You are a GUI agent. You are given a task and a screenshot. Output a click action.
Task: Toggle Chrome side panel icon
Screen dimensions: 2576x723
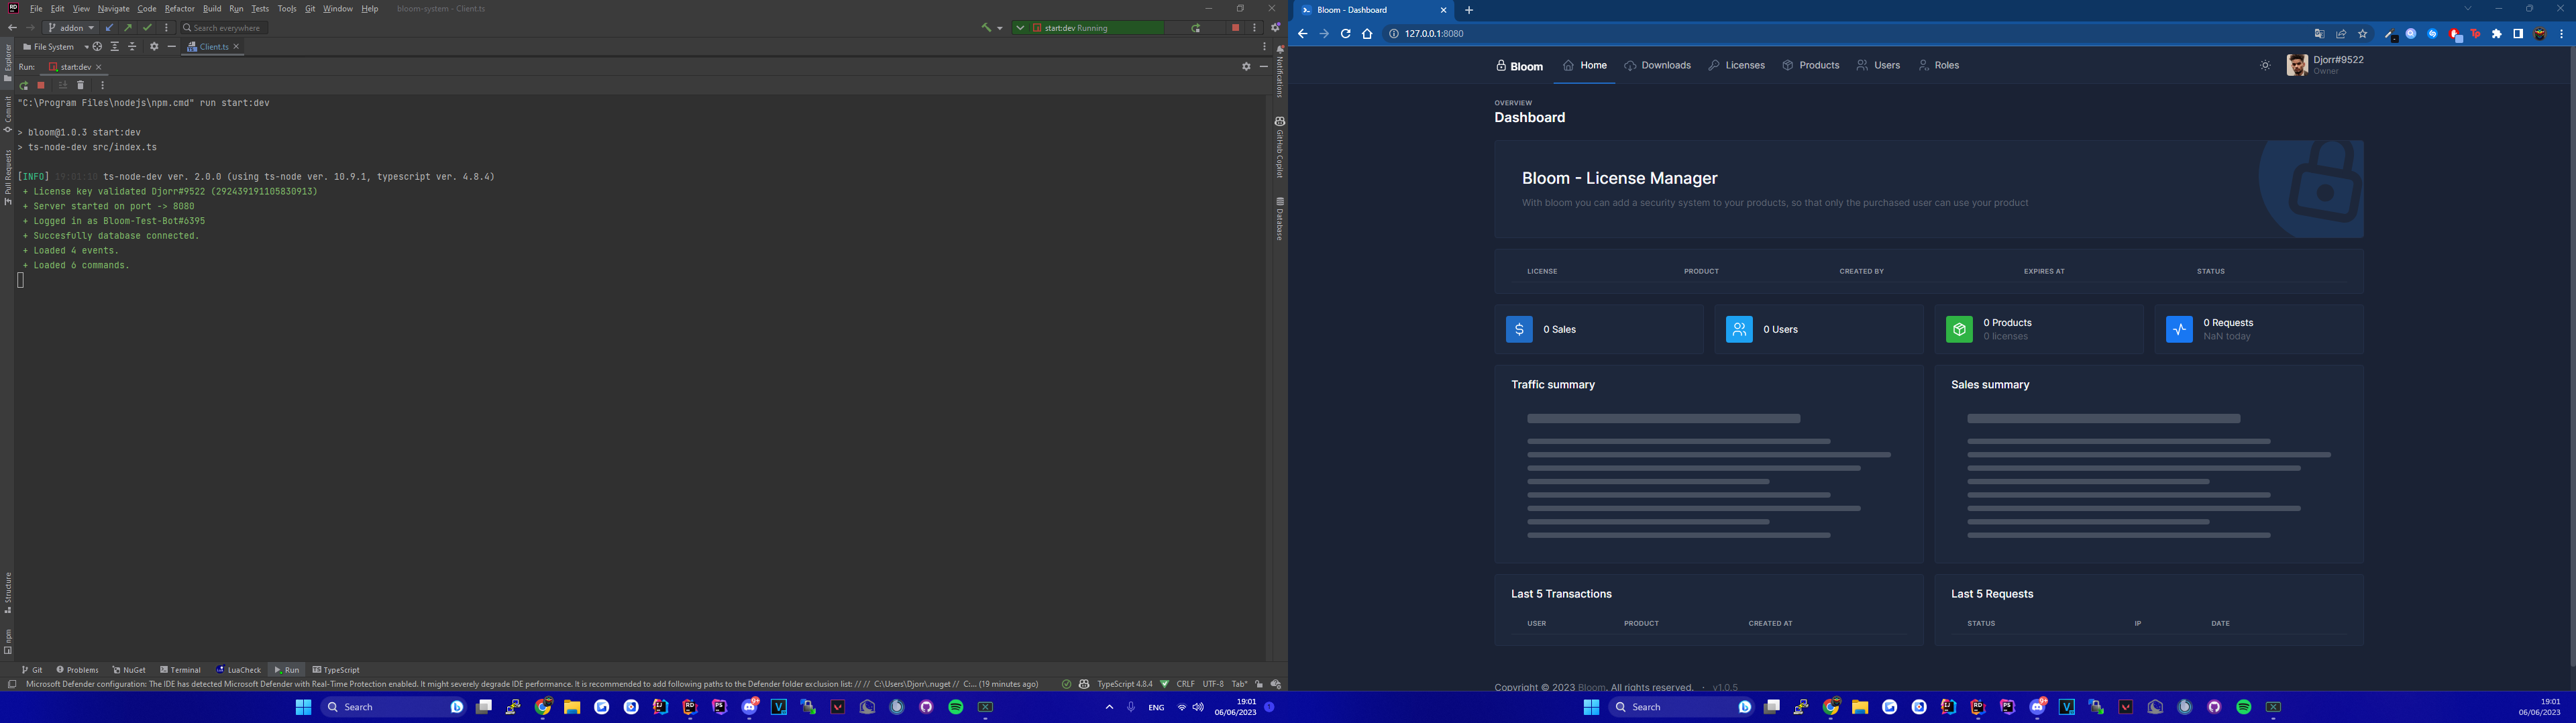pyautogui.click(x=2518, y=34)
